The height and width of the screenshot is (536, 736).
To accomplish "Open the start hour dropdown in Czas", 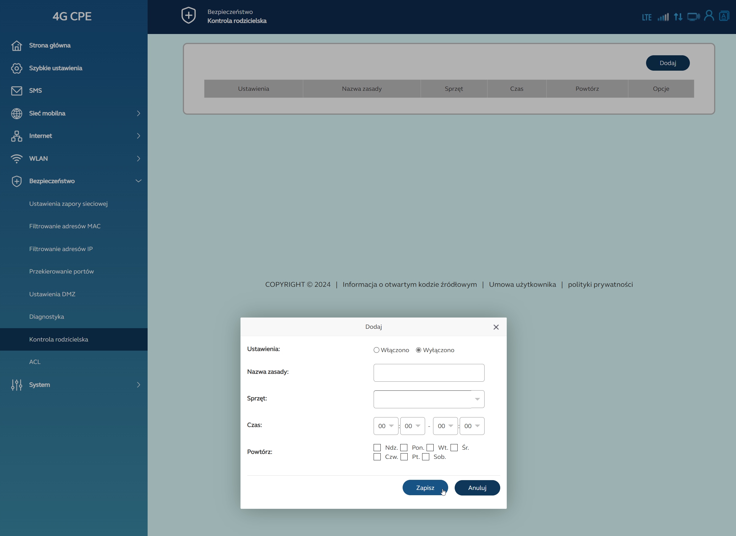I will click(x=385, y=426).
